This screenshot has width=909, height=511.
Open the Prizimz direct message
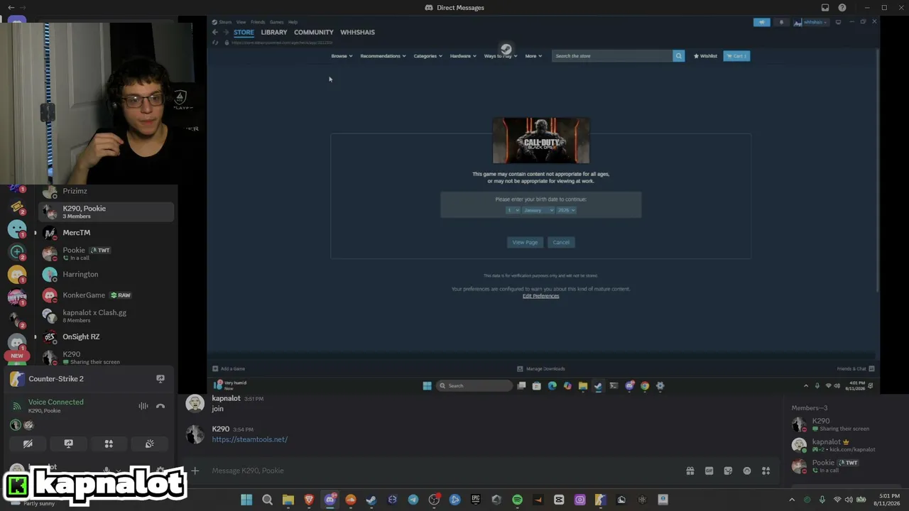coord(106,192)
